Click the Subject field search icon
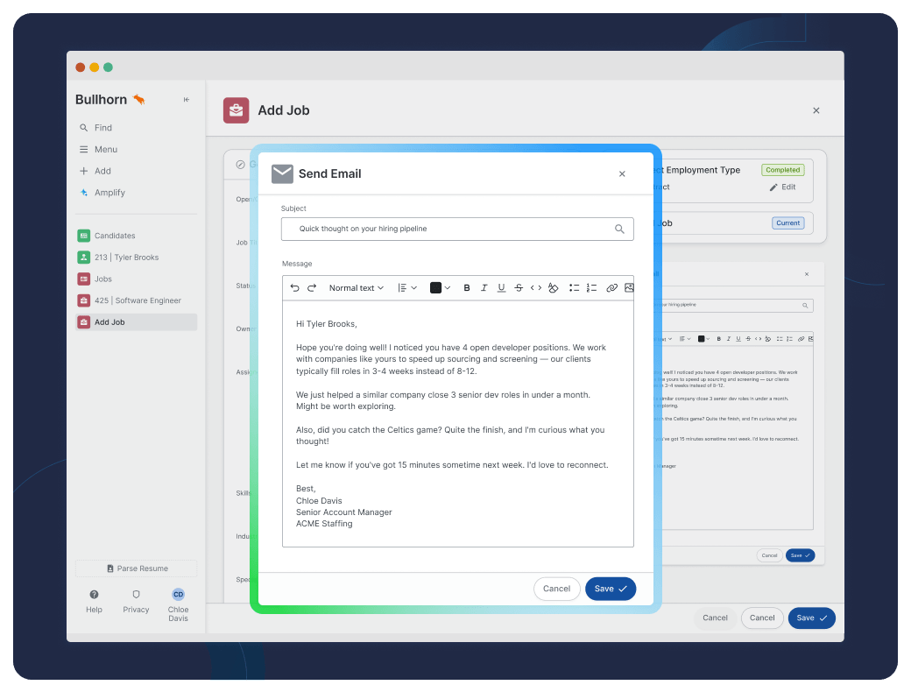The height and width of the screenshot is (692, 911). point(620,229)
